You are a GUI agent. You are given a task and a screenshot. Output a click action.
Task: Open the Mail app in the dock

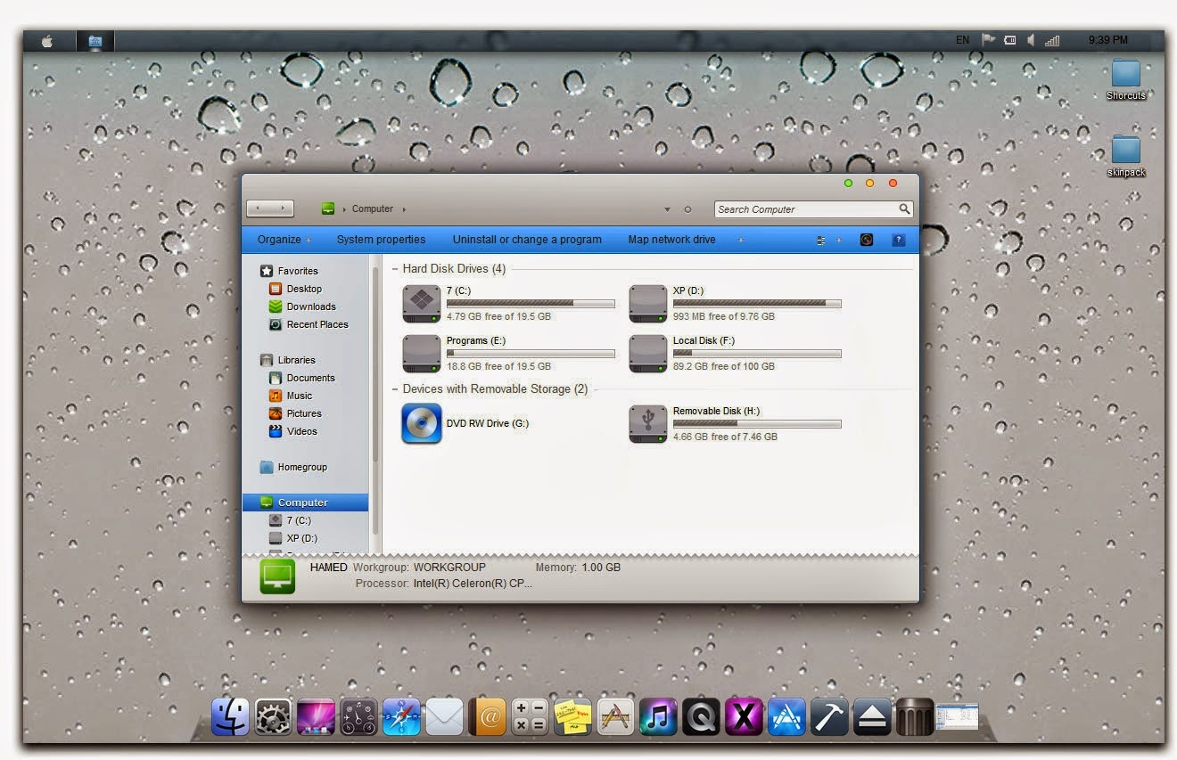[x=444, y=716]
